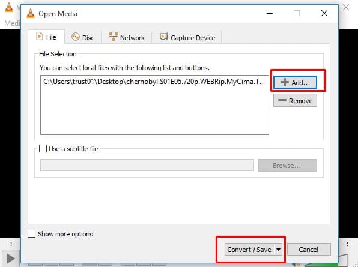
Task: Click the Disc tab disc icon
Action: pyautogui.click(x=76, y=37)
